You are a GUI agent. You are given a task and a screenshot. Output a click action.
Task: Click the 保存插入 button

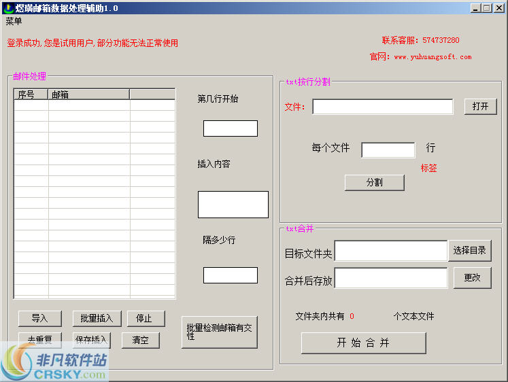point(92,340)
